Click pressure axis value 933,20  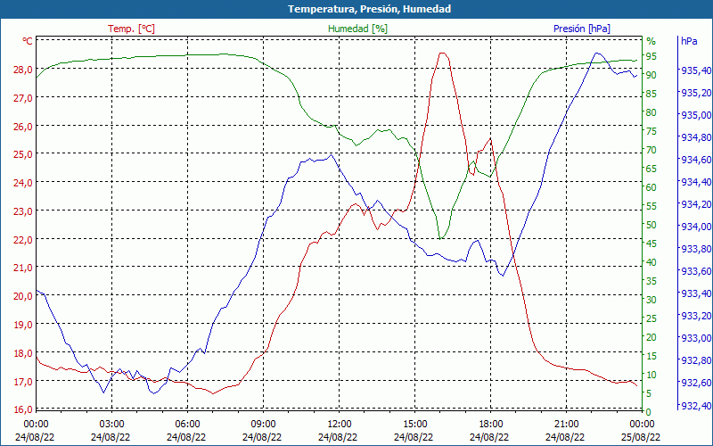[x=696, y=316]
